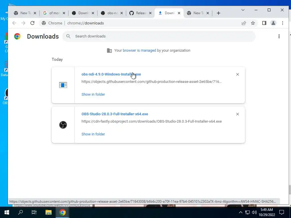Viewport: 291px width, 218px height.
Task: Reload the downloads page
Action: tap(32, 23)
